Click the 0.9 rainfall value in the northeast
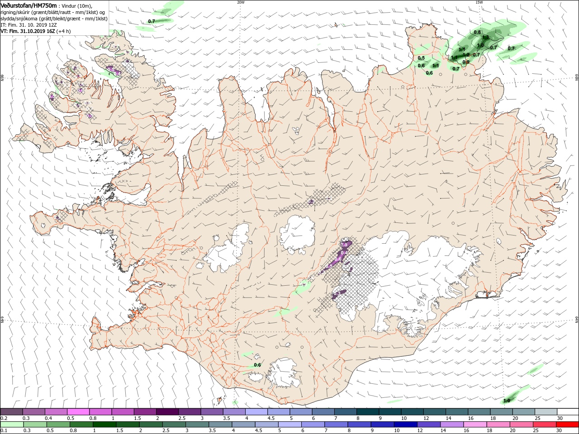 (x=466, y=62)
